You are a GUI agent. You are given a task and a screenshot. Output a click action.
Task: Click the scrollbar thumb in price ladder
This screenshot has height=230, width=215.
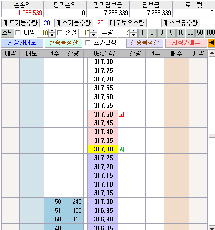tap(212, 136)
